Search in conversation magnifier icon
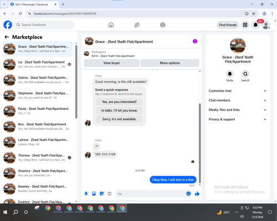The width and height of the screenshot is (277, 221). click(x=245, y=74)
